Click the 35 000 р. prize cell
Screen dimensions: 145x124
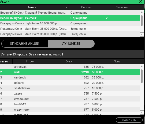(x=98, y=77)
